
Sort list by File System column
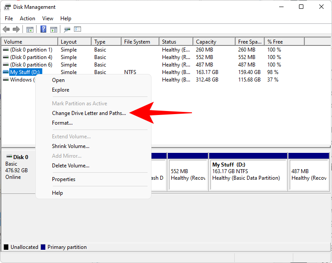(x=137, y=42)
